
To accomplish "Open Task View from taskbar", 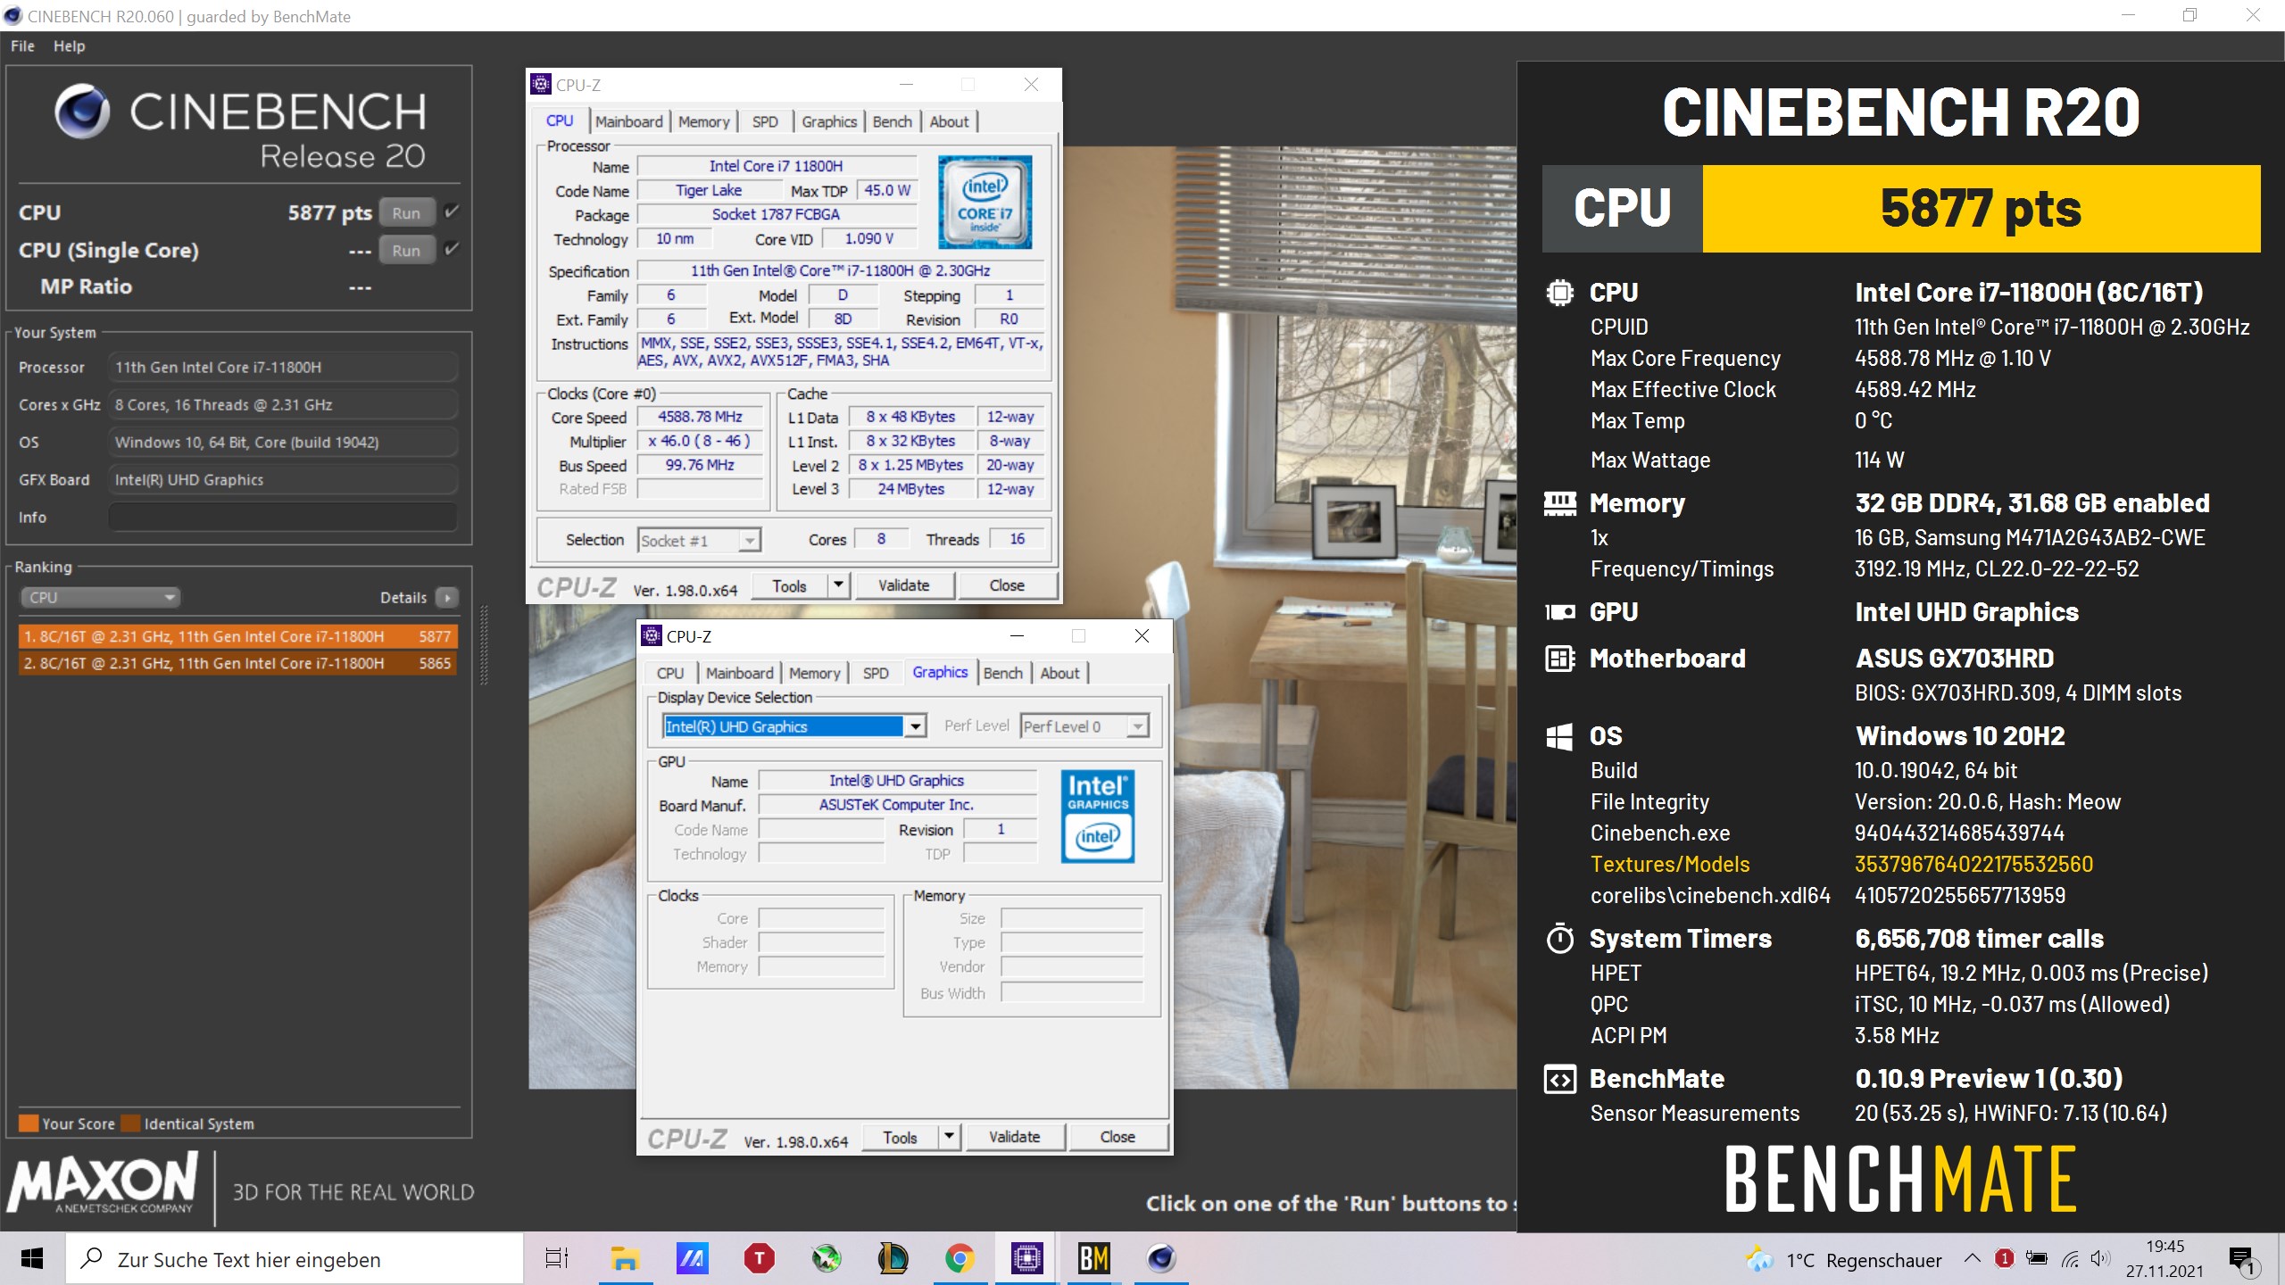I will 557,1259.
